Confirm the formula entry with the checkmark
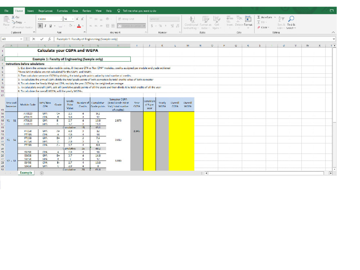 [41, 39]
